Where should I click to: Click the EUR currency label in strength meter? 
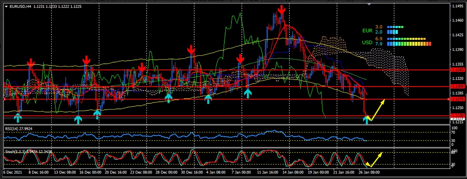click(367, 31)
